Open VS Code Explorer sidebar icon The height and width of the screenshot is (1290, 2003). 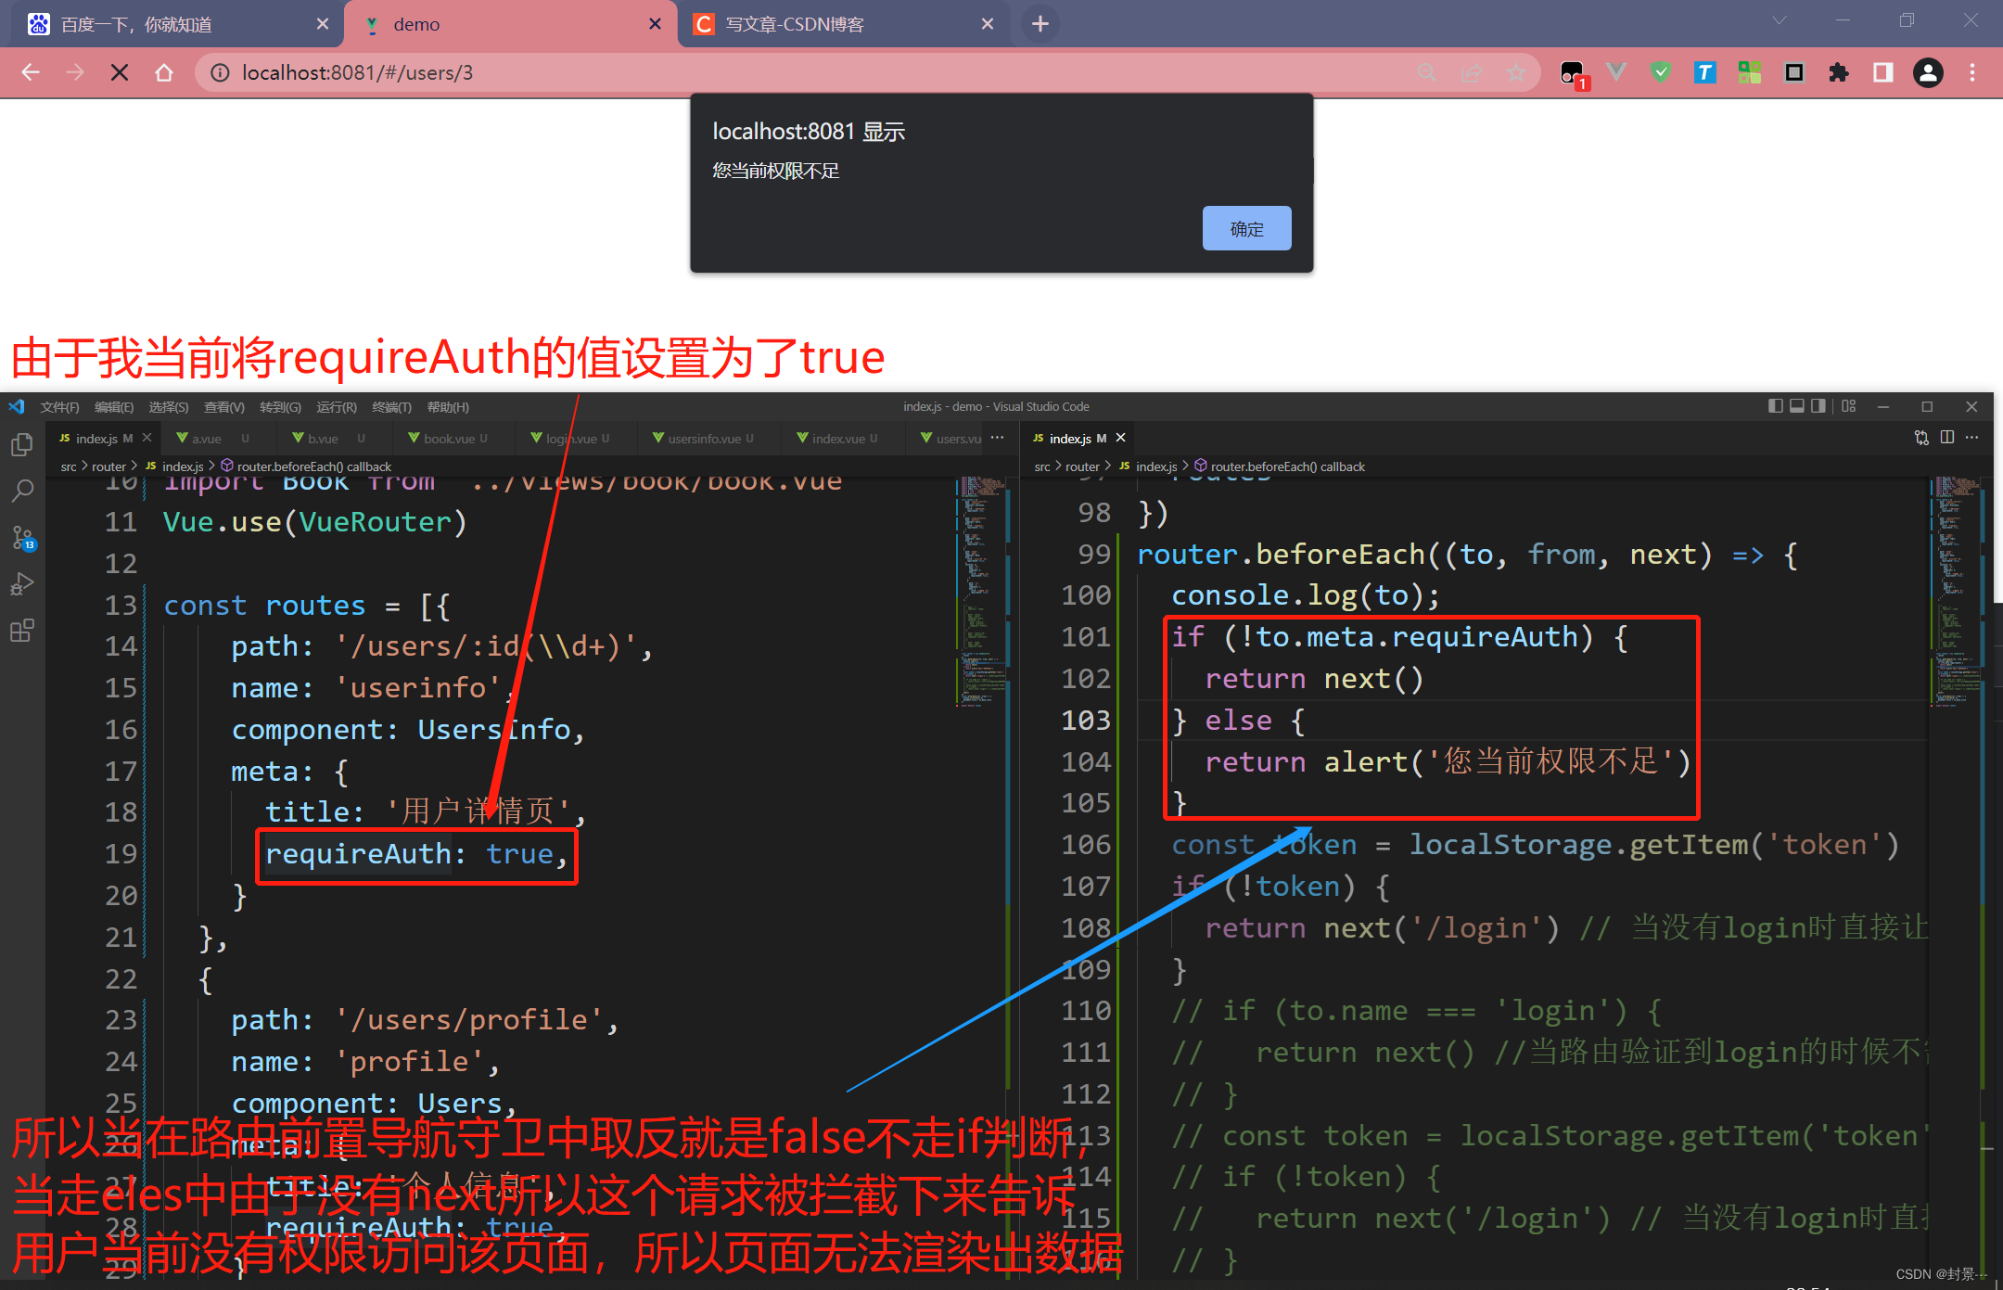point(22,445)
